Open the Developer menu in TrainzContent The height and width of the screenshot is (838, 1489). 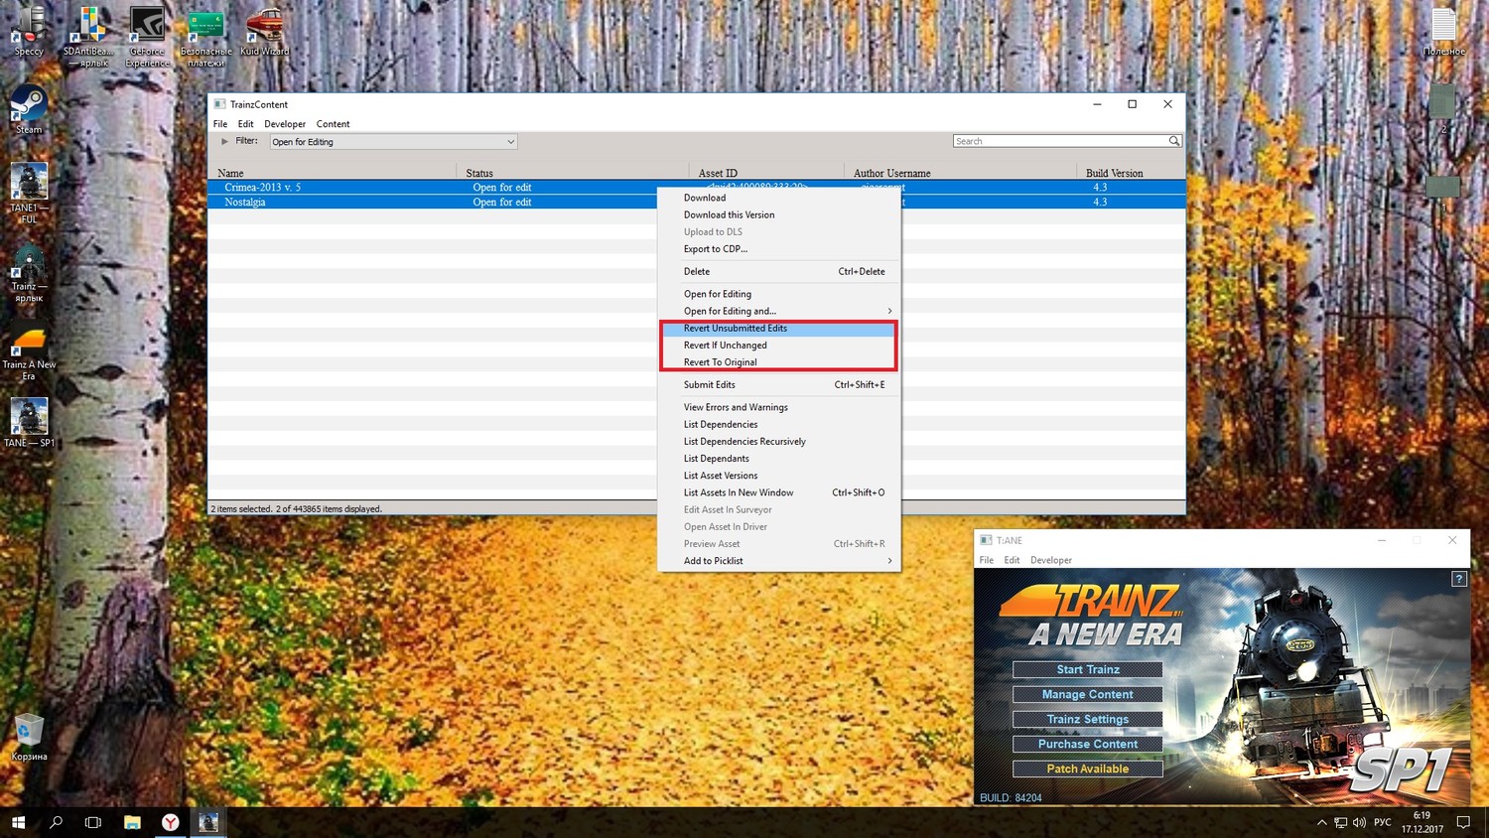tap(285, 124)
